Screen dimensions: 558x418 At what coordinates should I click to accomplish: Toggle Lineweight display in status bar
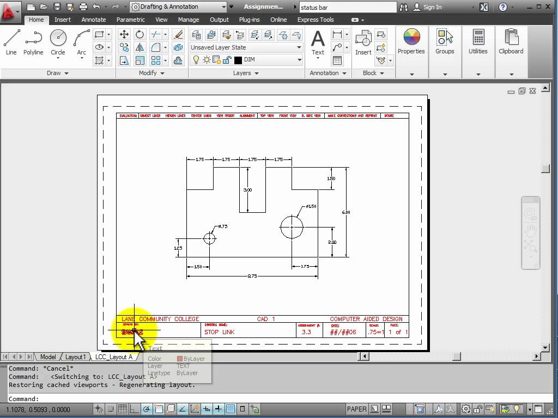click(x=218, y=409)
